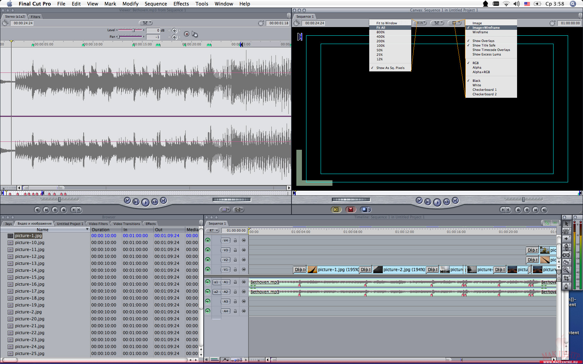
Task: Enable Show Timecode Overlays option
Action: pos(491,50)
